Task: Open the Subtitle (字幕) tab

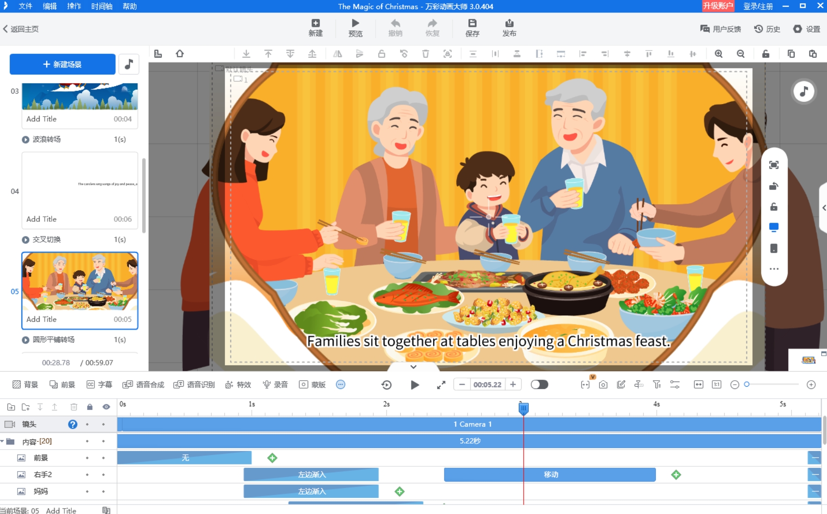Action: [99, 384]
